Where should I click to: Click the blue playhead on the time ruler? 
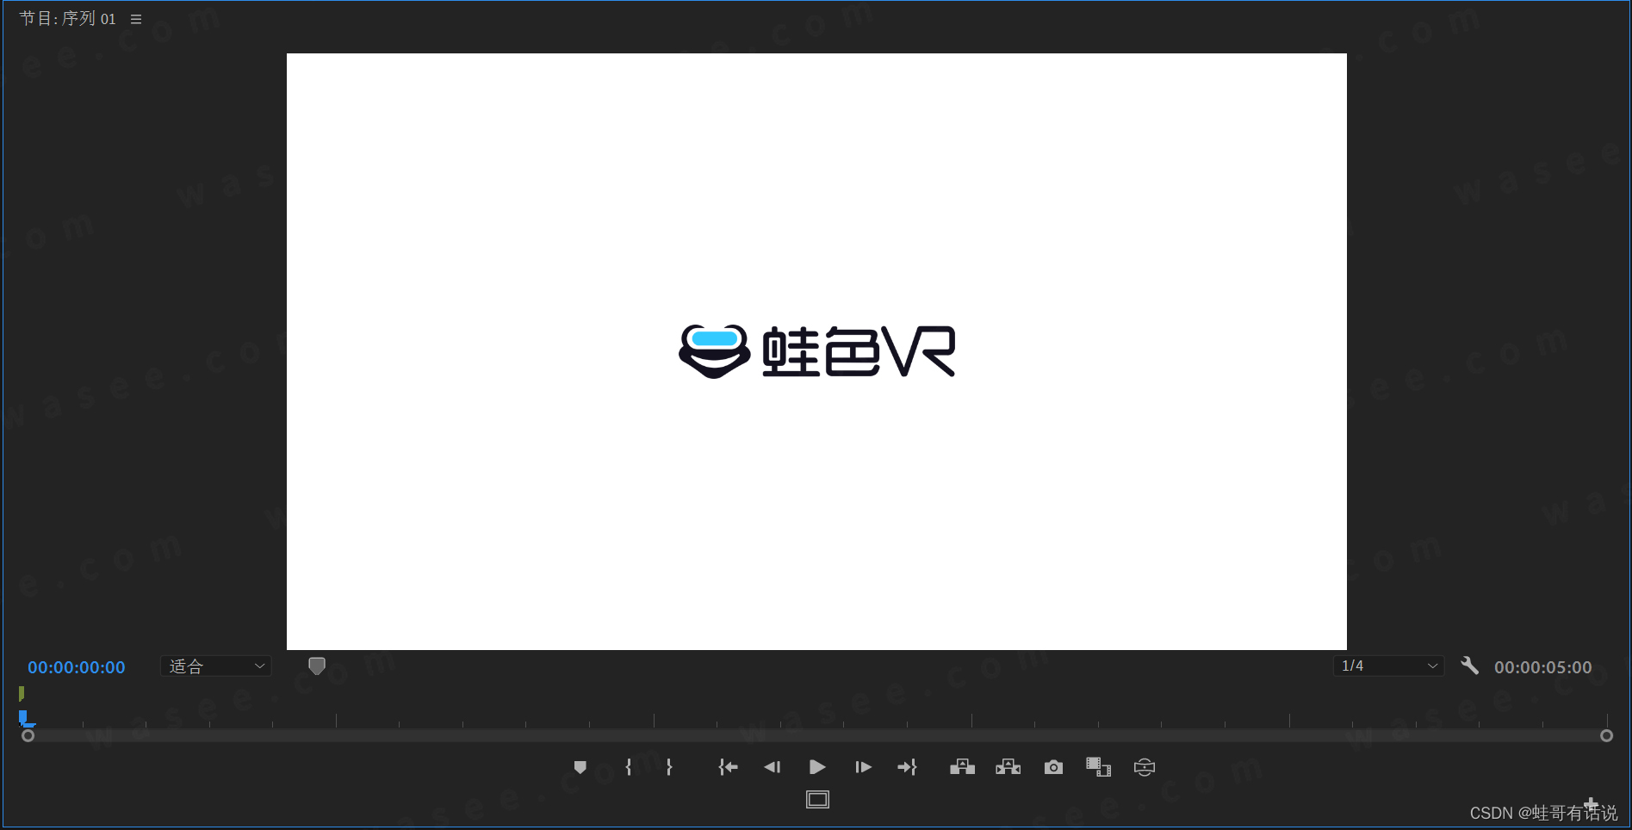pos(25,718)
